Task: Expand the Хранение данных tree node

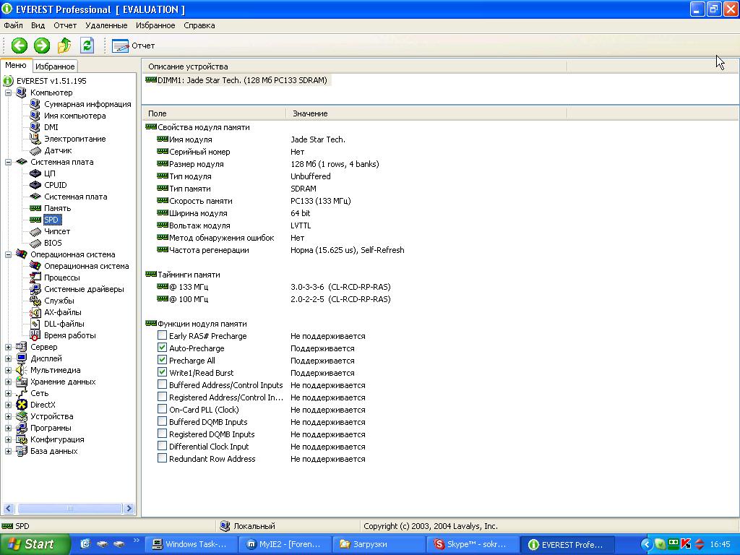Action: click(9, 382)
